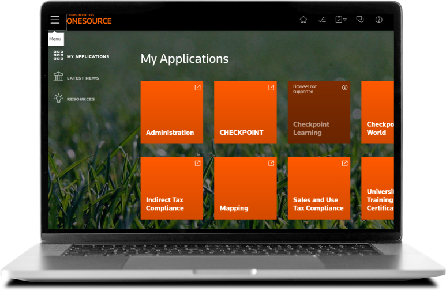446x291 pixels.
Task: Click the Latest News building icon
Action: [58, 77]
